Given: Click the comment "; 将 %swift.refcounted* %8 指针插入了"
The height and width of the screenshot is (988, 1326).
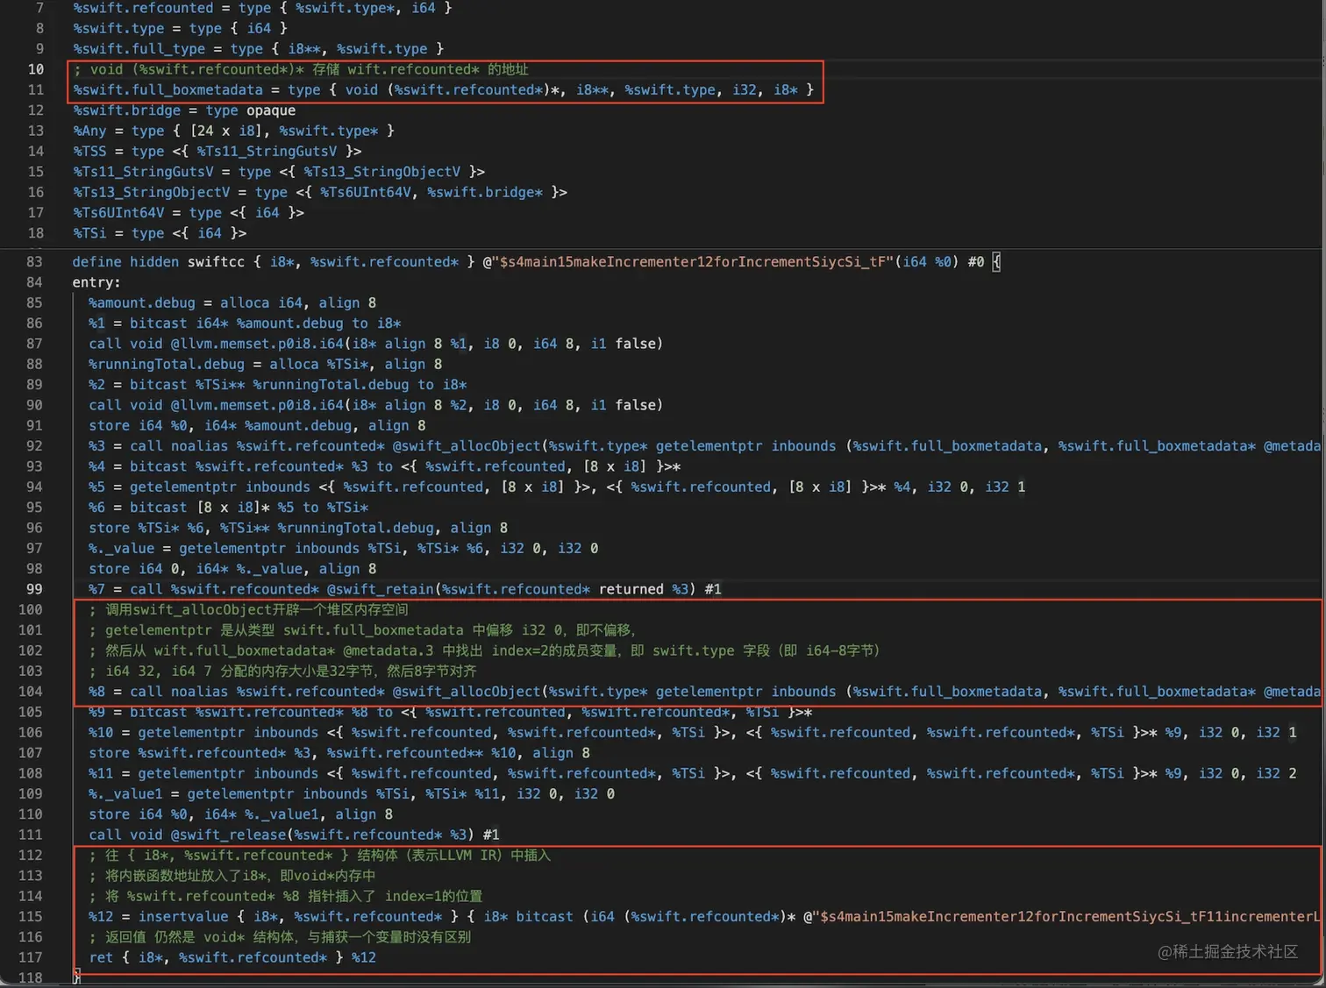Looking at the screenshot, I should [x=286, y=896].
